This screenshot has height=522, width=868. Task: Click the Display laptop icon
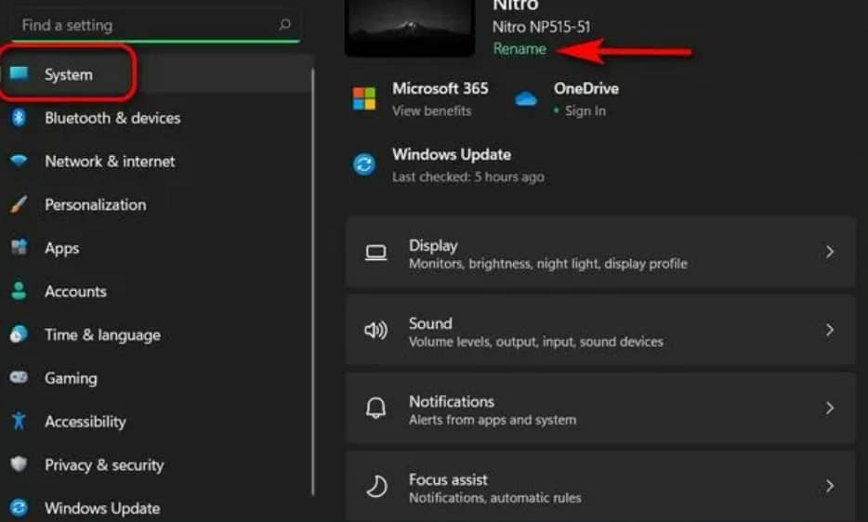click(375, 253)
